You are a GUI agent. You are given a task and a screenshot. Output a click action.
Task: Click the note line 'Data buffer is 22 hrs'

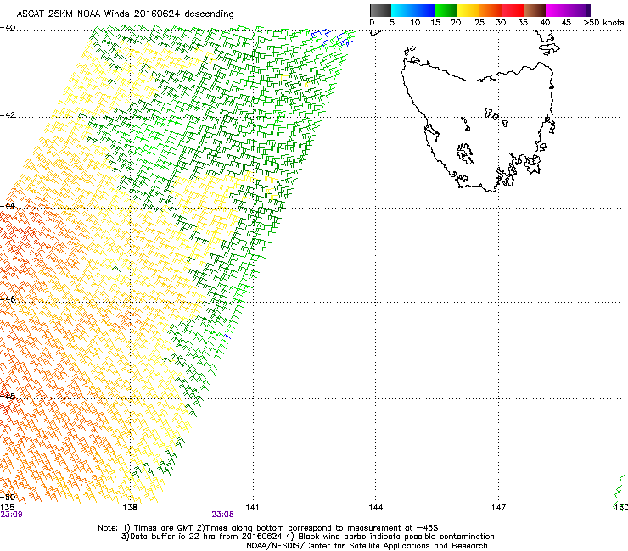click(x=307, y=537)
